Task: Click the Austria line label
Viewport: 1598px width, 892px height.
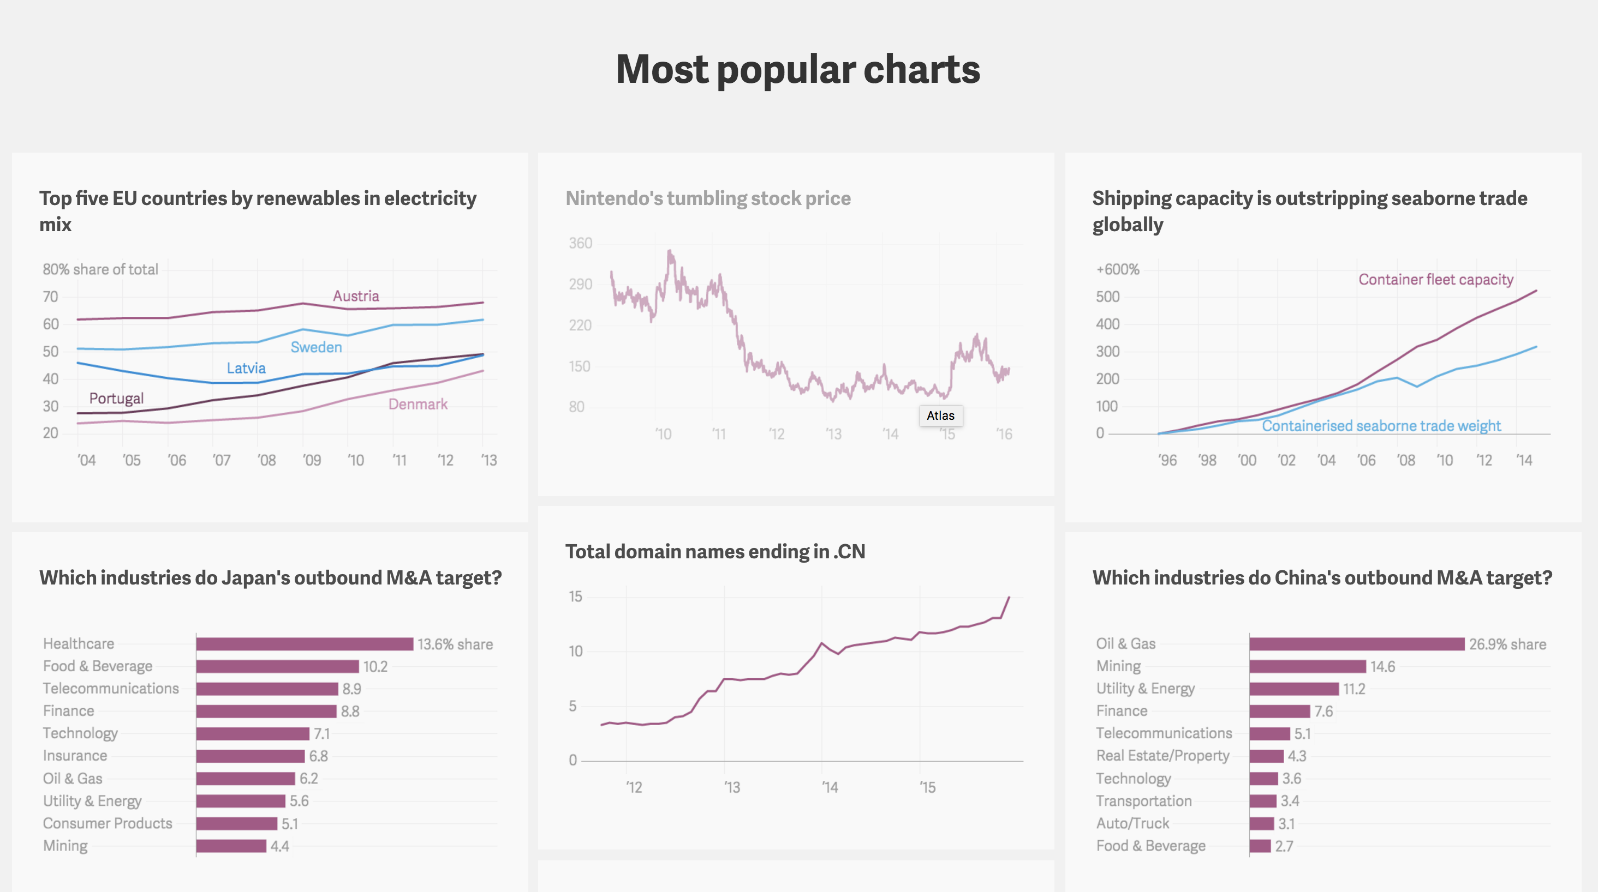Action: pyautogui.click(x=355, y=296)
